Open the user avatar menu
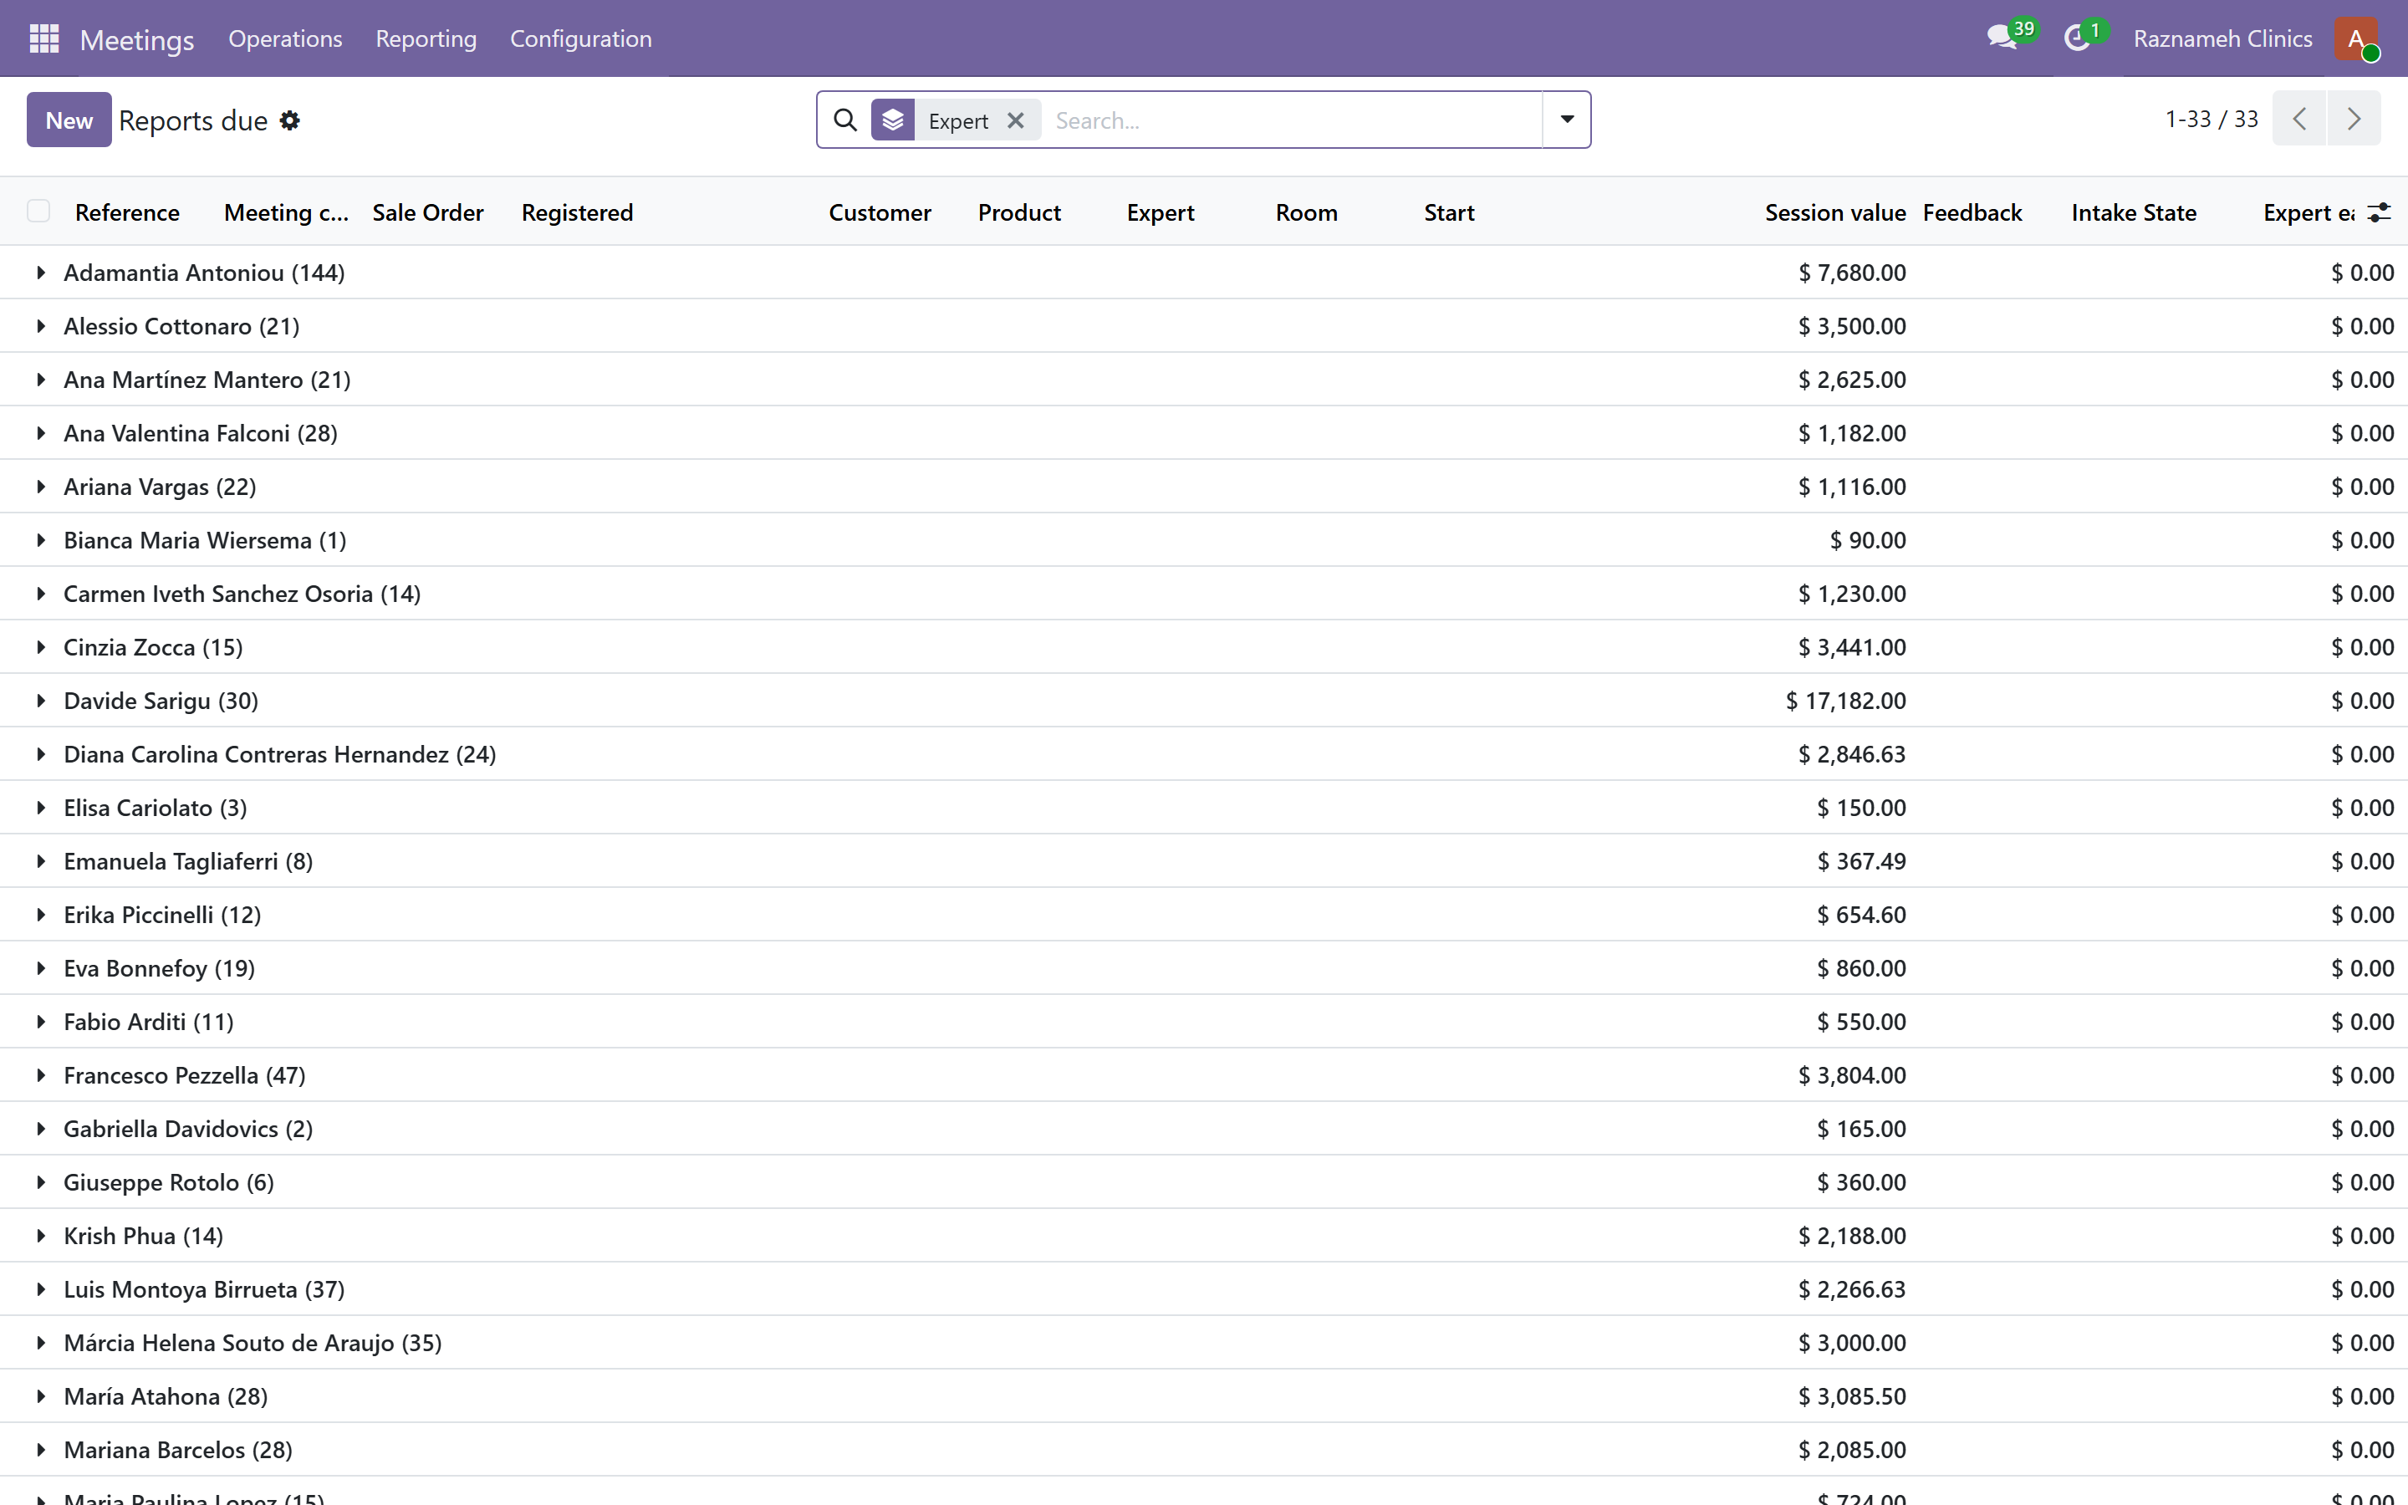Image resolution: width=2408 pixels, height=1505 pixels. (2356, 38)
